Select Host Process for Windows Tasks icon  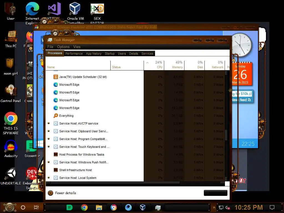[55, 154]
